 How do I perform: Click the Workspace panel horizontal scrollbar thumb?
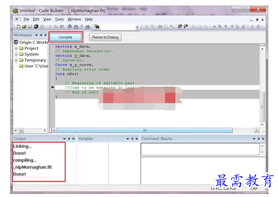[x=21, y=130]
